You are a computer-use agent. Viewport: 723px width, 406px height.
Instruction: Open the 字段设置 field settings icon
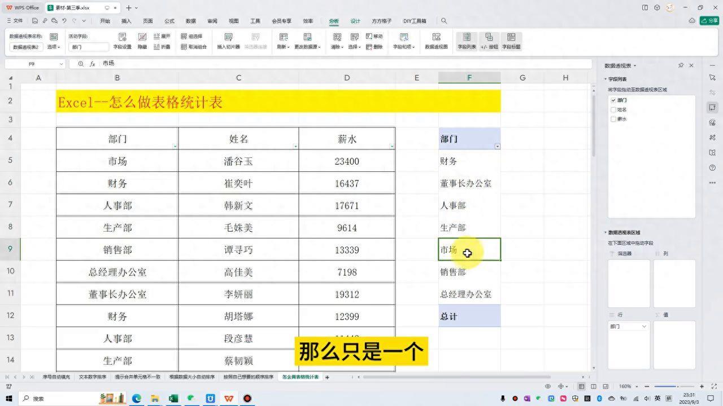(122, 38)
